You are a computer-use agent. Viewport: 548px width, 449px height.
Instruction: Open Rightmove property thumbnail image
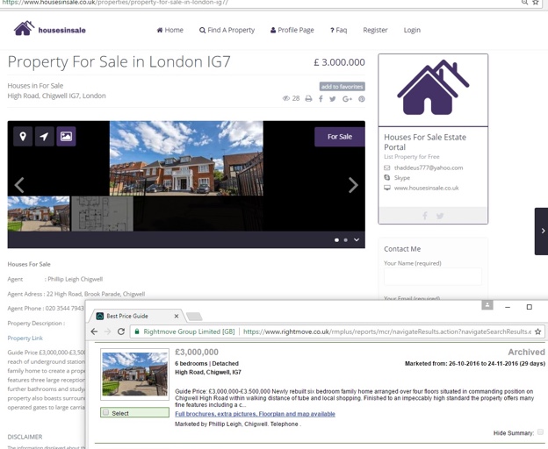click(x=134, y=374)
